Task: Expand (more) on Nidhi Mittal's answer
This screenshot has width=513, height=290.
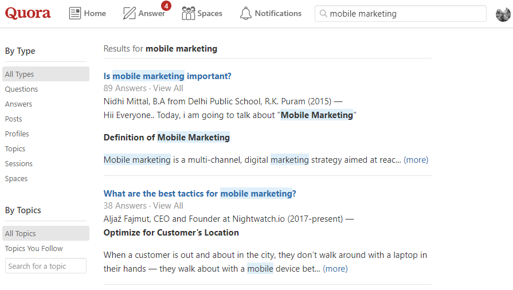Action: [x=416, y=160]
